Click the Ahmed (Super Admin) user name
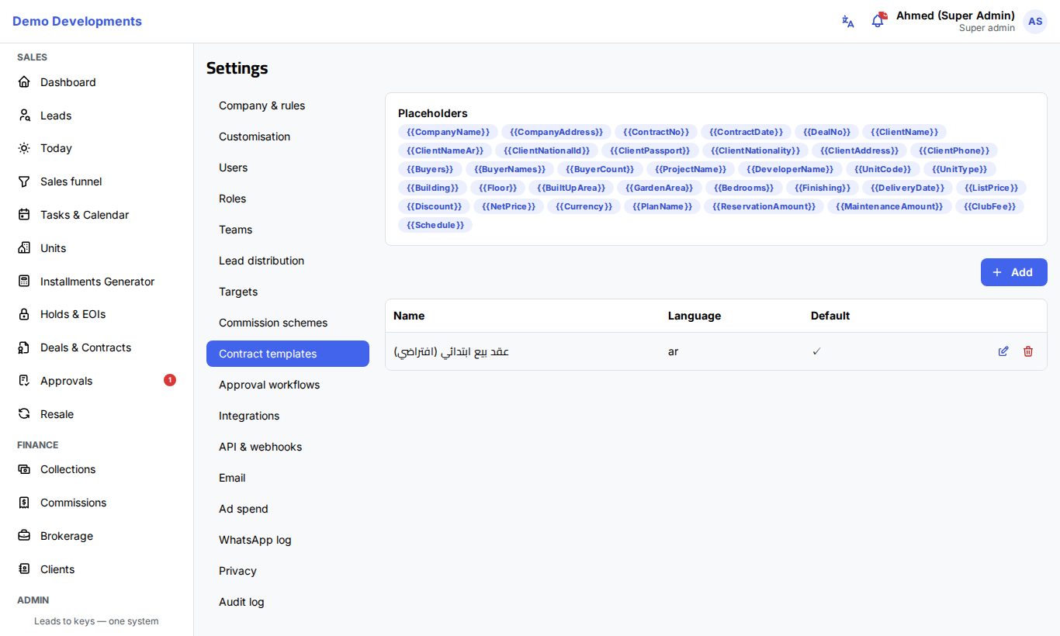The image size is (1060, 636). [955, 16]
